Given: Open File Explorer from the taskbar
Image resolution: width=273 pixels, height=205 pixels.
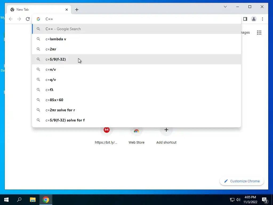Looking at the screenshot, I should click(x=33, y=200).
